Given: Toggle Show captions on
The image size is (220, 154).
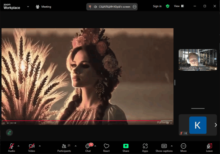Looking at the screenshot, I should tap(164, 146).
